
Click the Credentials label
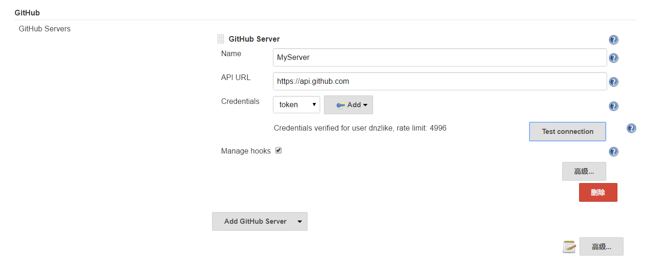[240, 102]
